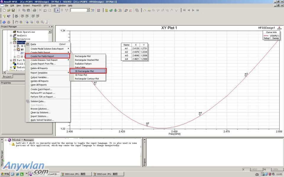
Task: Select Mesh Operations tree item
Action: [x=26, y=32]
